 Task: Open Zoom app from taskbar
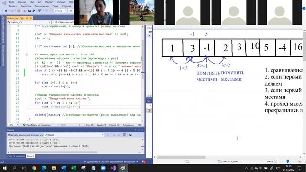[x=103, y=168]
